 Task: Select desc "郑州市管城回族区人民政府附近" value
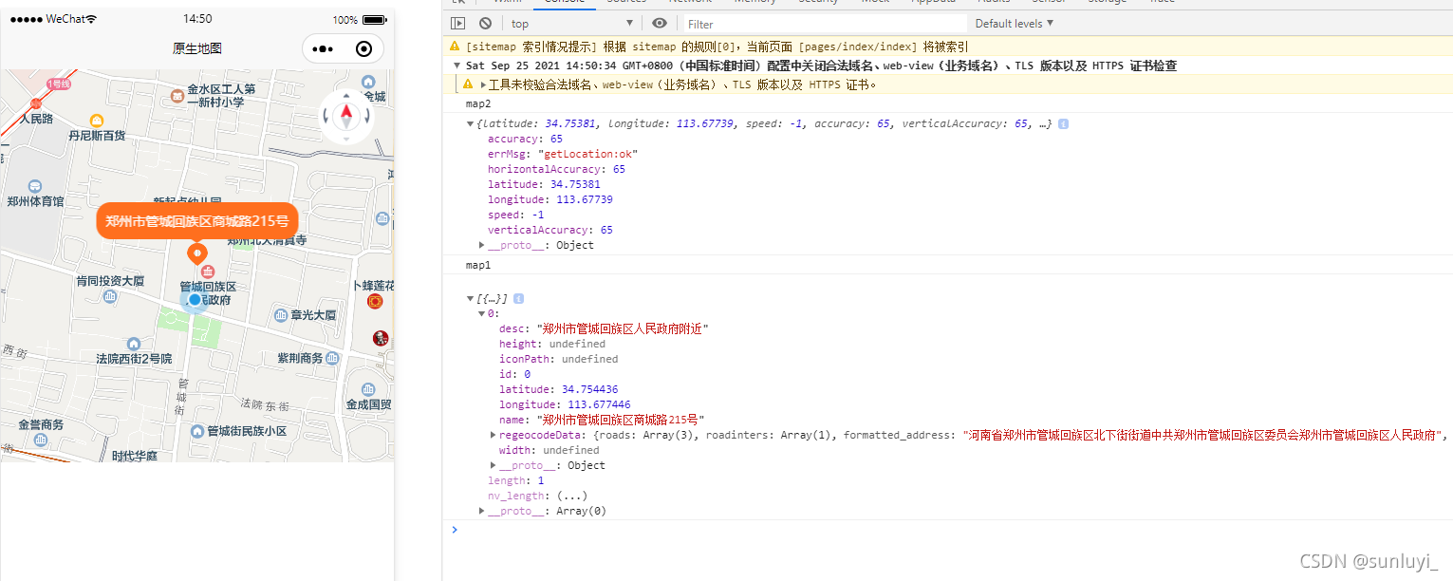623,328
